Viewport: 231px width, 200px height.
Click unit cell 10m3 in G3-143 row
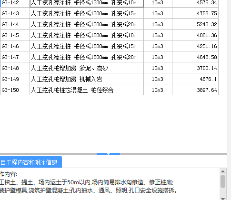158,13
